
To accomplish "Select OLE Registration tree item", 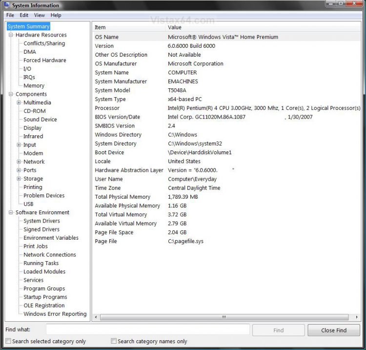I will pos(44,306).
